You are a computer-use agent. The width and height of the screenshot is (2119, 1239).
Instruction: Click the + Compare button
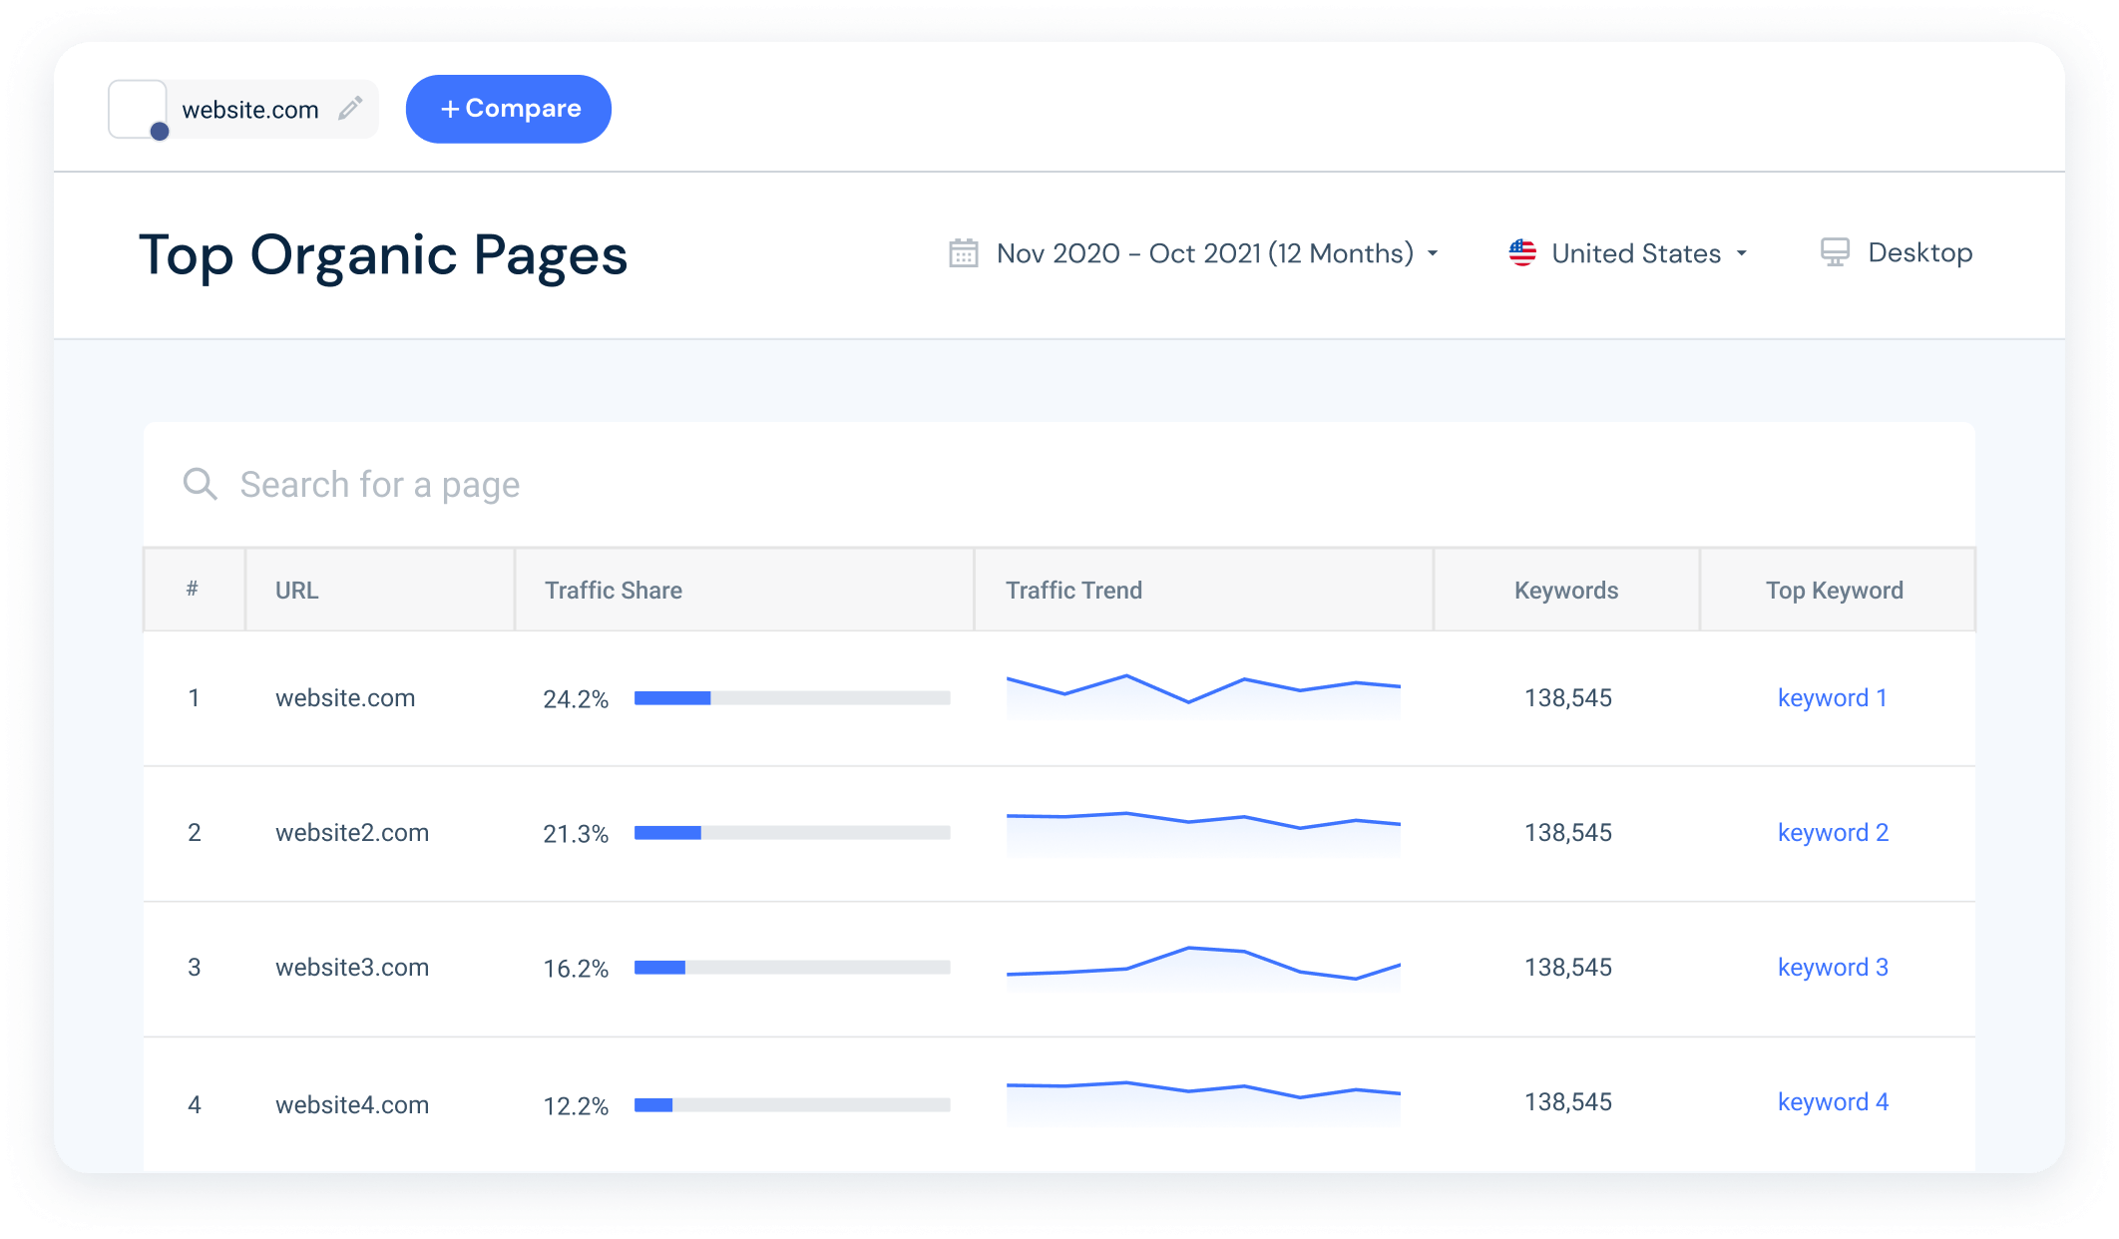coord(508,109)
